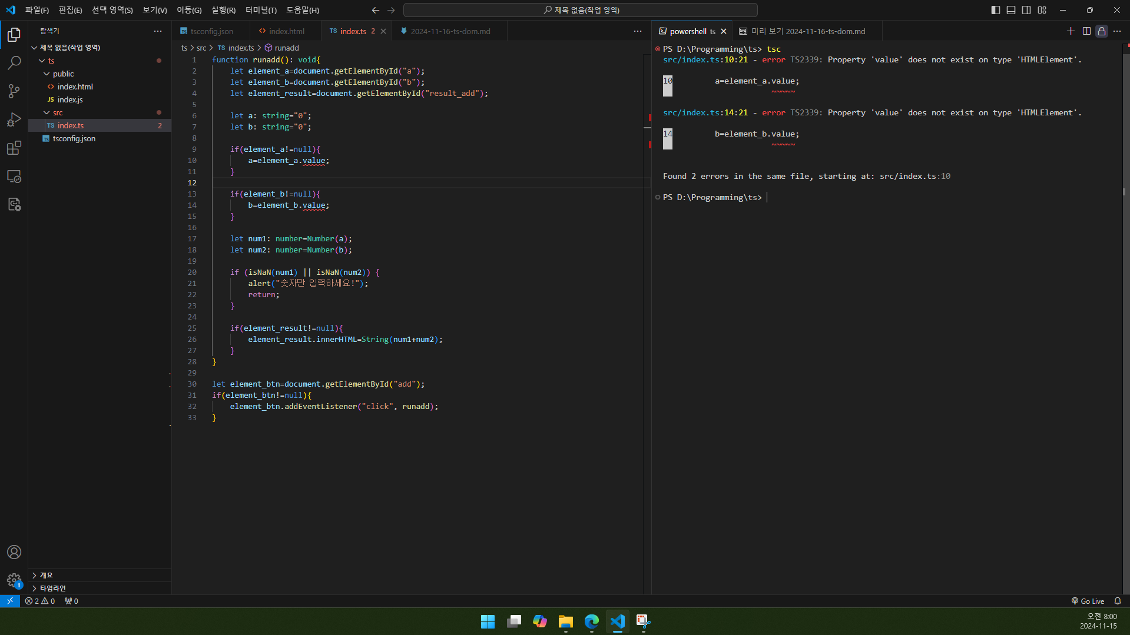Split the right editor group
The height and width of the screenshot is (635, 1130).
[x=1086, y=31]
